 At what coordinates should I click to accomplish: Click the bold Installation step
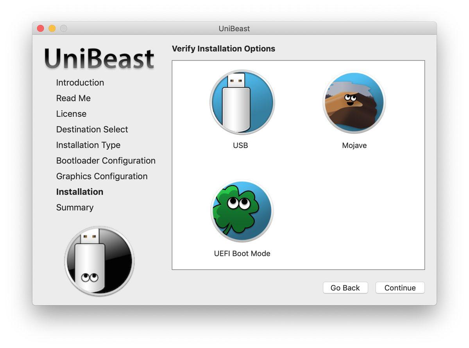point(80,192)
